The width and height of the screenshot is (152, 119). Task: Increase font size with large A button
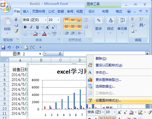click(47, 27)
